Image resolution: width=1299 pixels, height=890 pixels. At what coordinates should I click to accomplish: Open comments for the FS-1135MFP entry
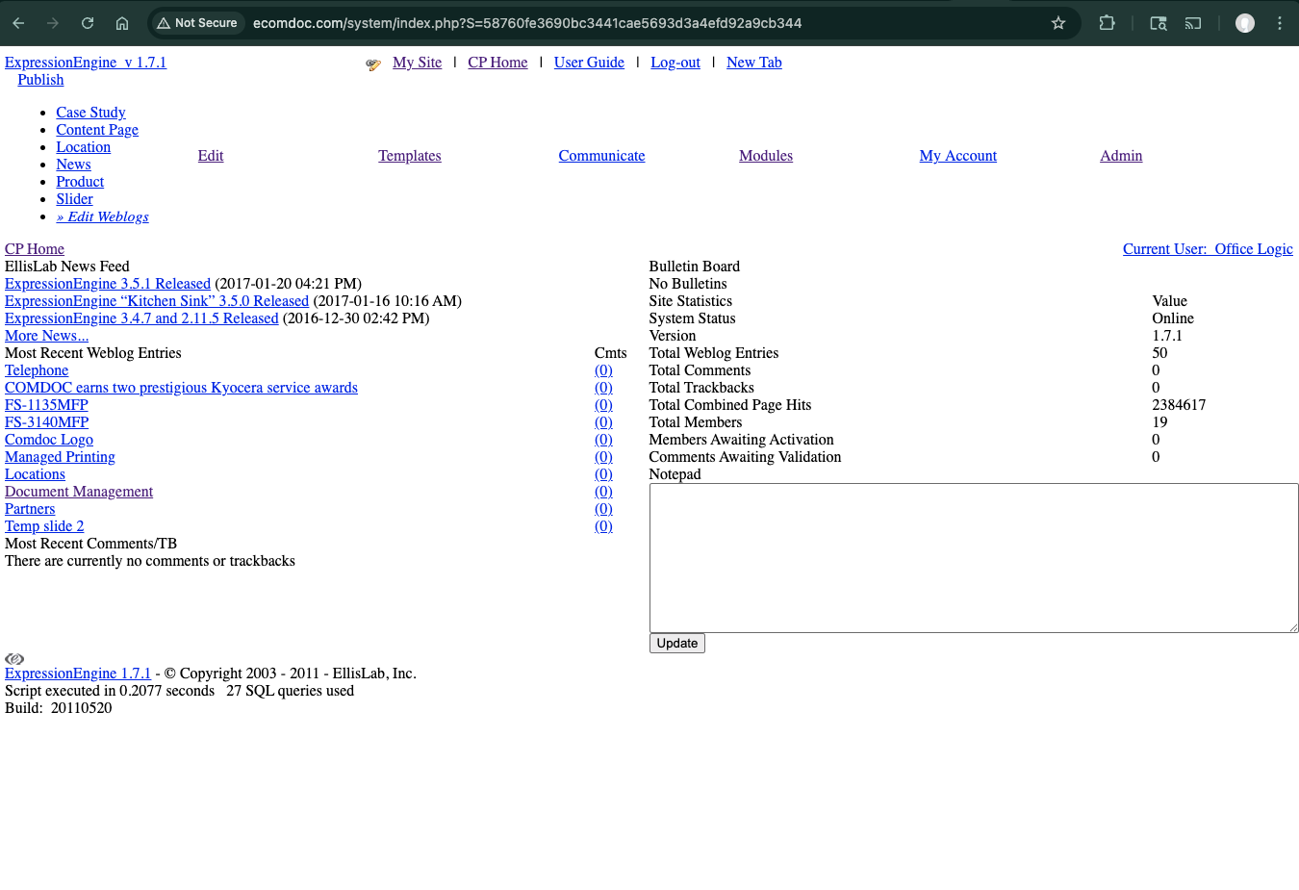point(603,404)
